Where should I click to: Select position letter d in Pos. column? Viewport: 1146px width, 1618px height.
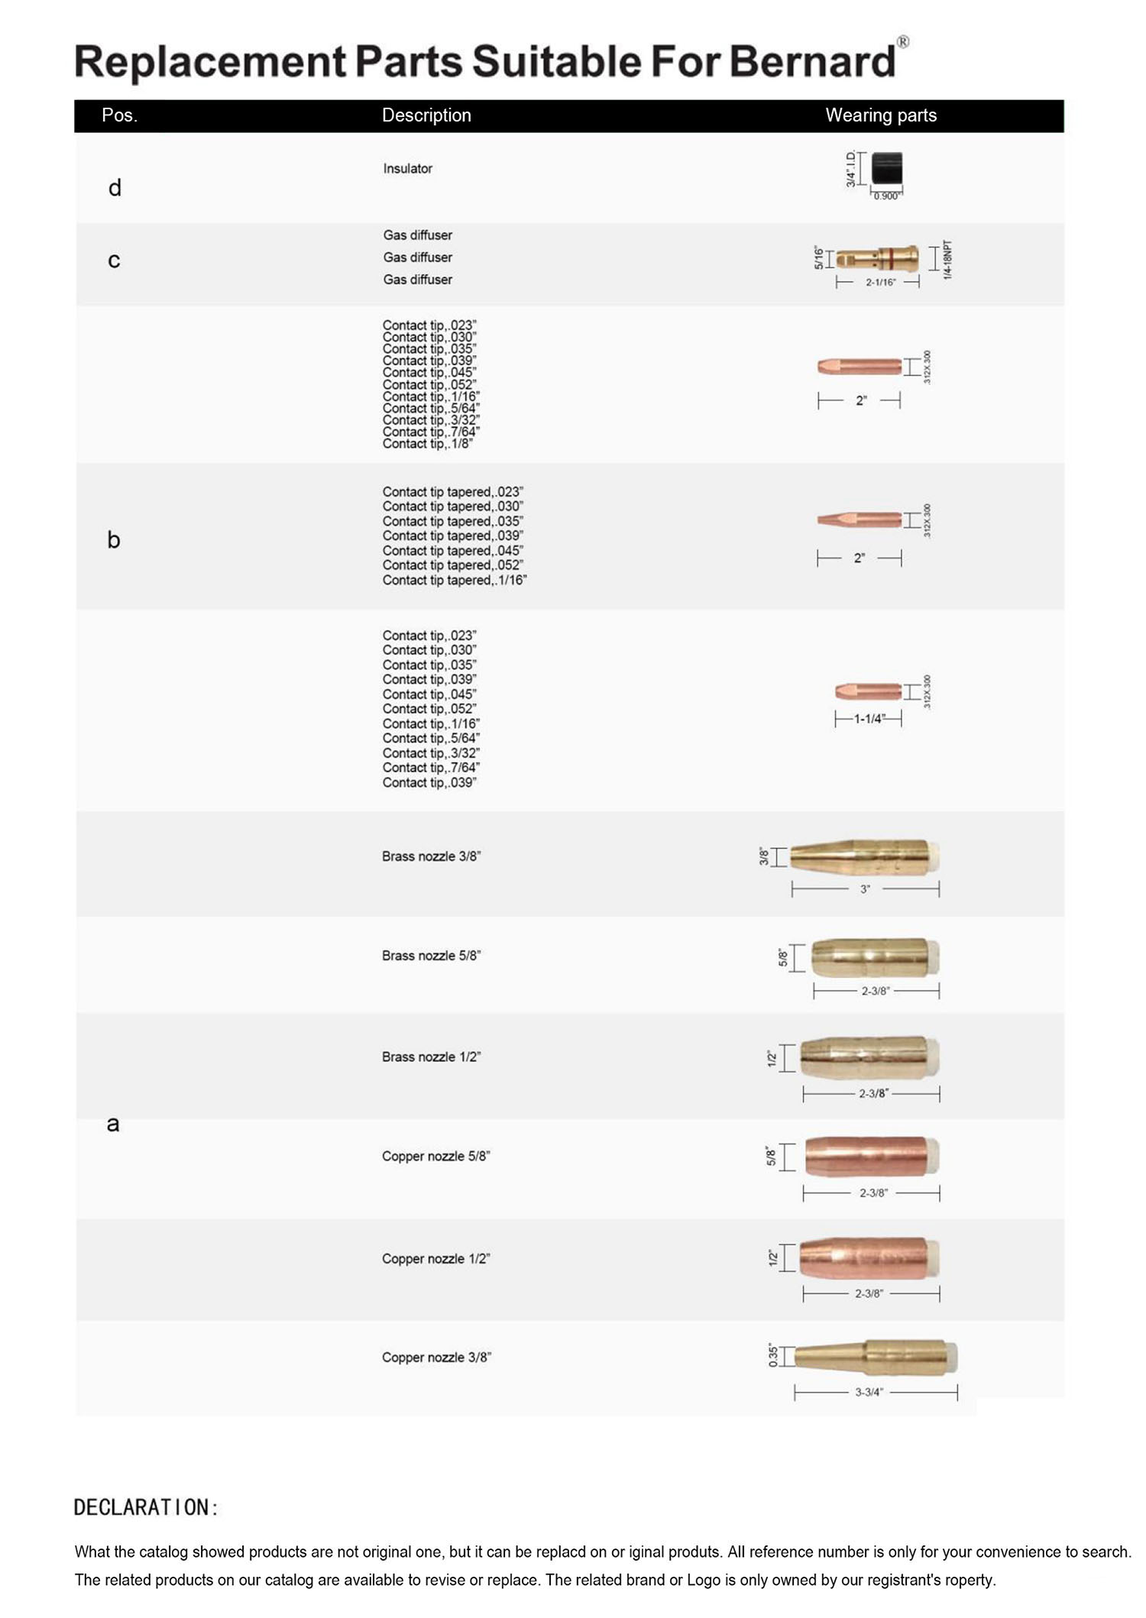click(x=115, y=188)
